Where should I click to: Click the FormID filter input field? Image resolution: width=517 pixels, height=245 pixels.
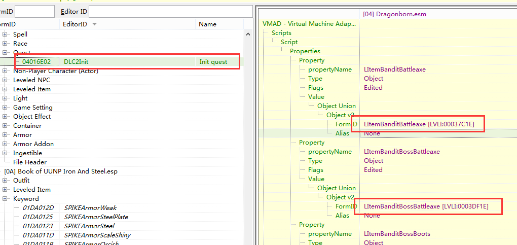click(x=34, y=12)
